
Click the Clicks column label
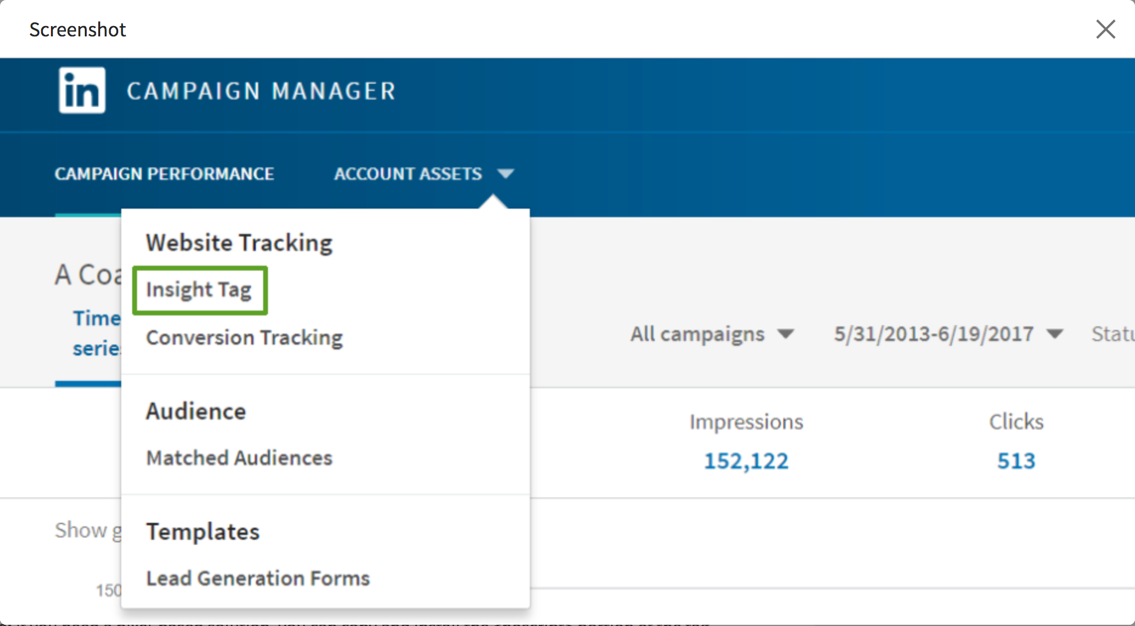tap(1017, 422)
